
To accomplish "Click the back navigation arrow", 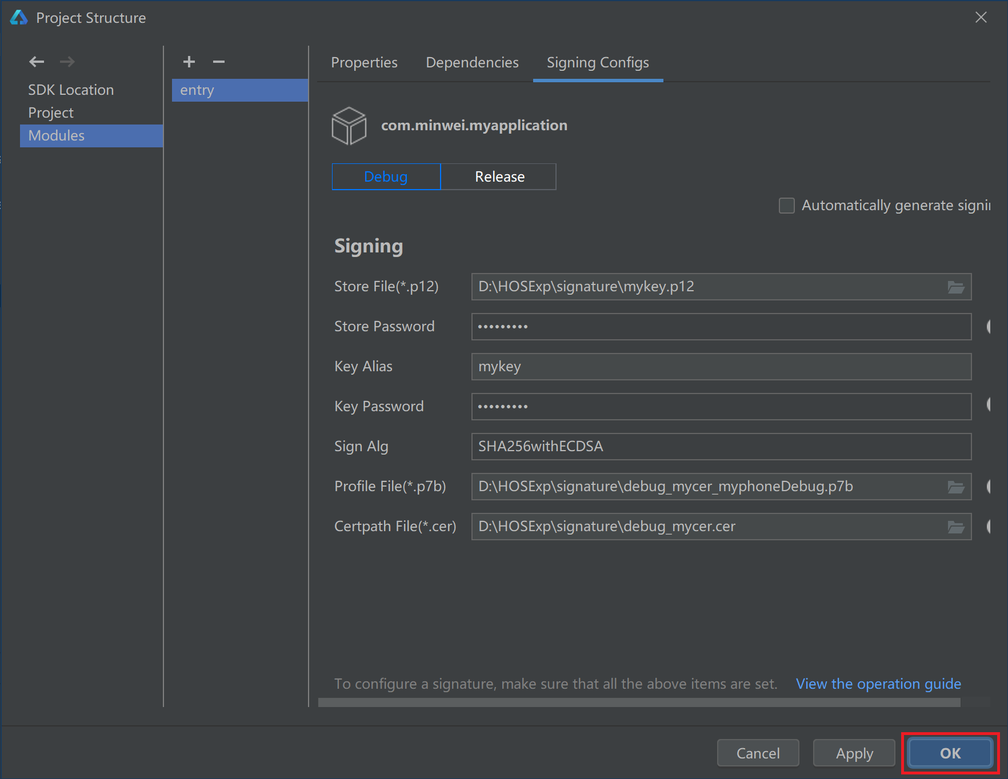I will point(37,62).
